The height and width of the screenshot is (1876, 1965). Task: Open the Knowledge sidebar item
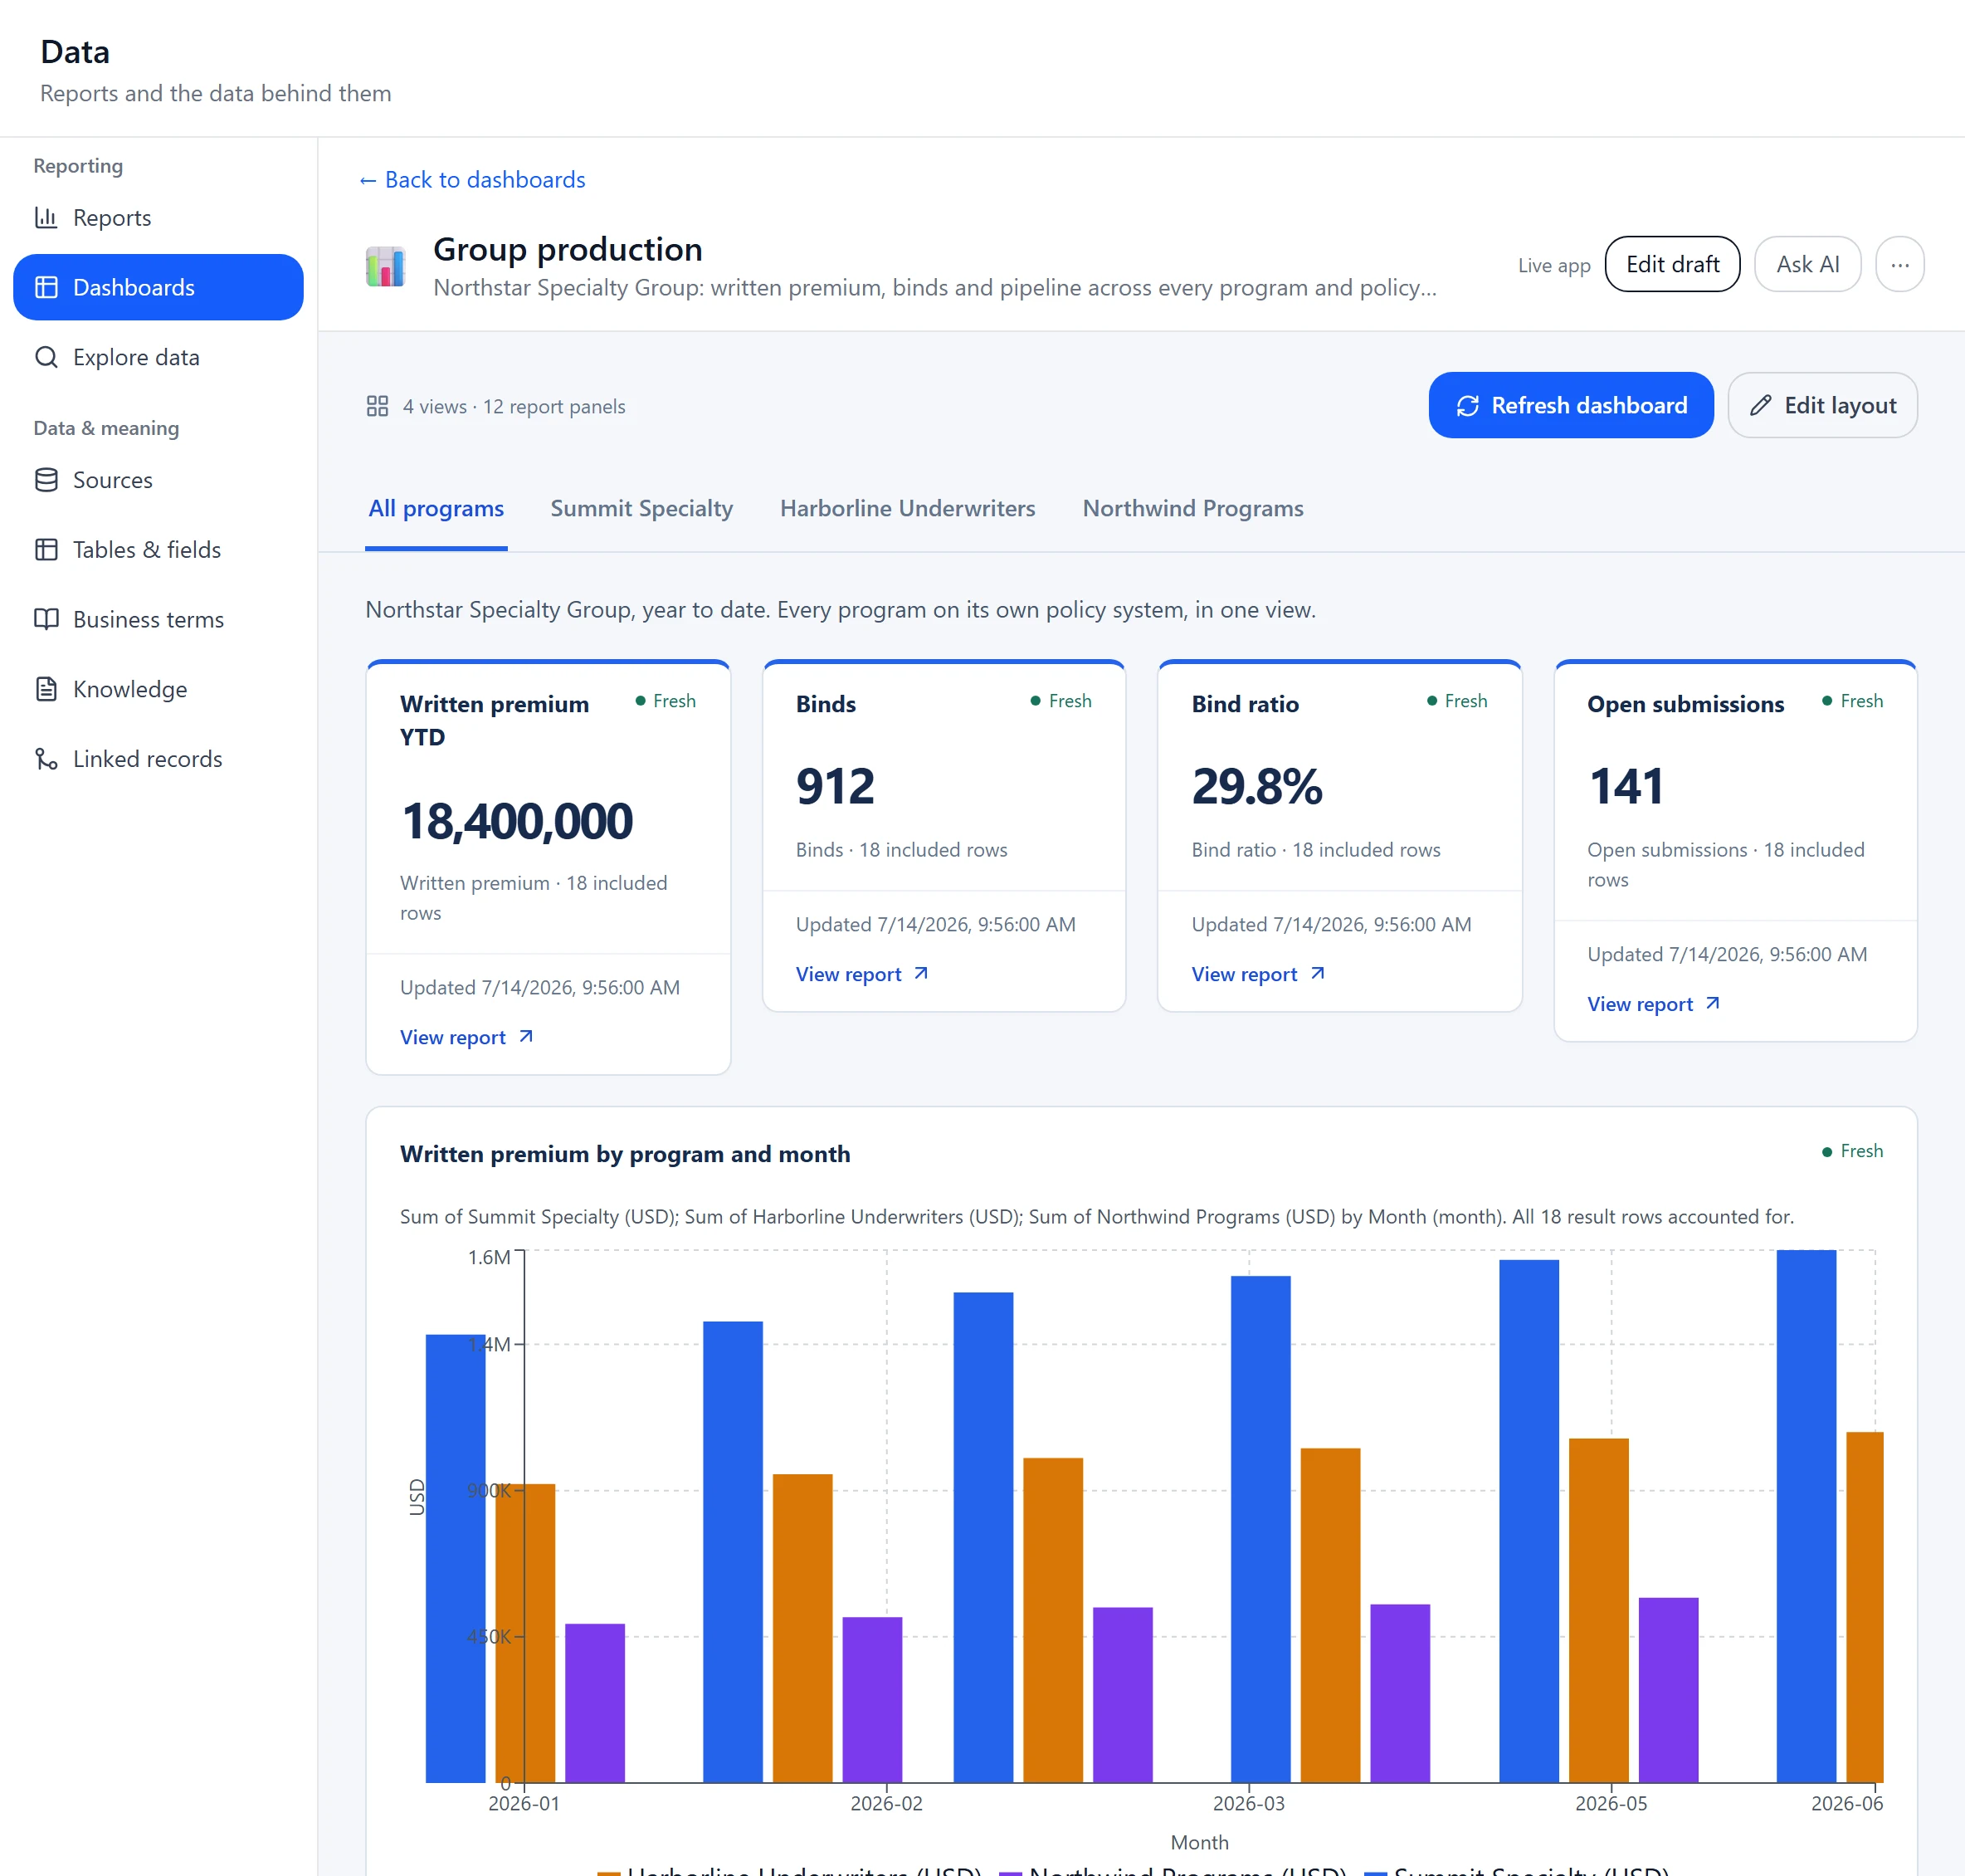click(x=158, y=689)
